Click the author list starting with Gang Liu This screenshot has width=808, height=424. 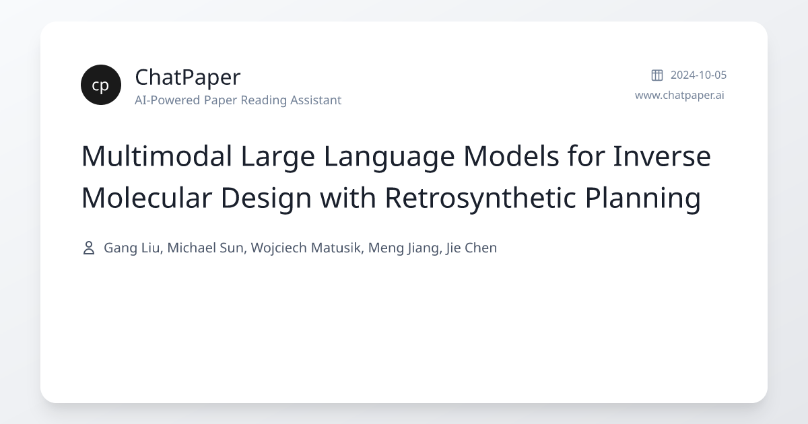[300, 248]
